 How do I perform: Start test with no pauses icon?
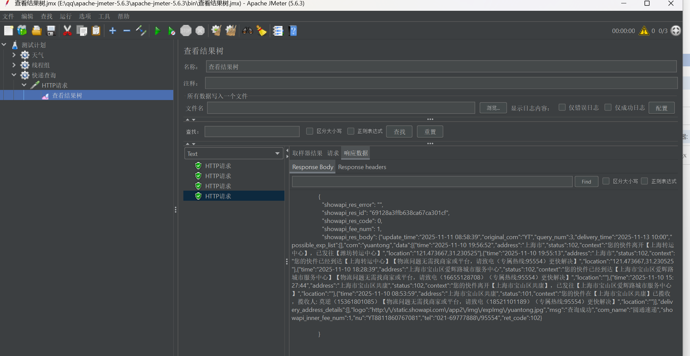(x=172, y=31)
